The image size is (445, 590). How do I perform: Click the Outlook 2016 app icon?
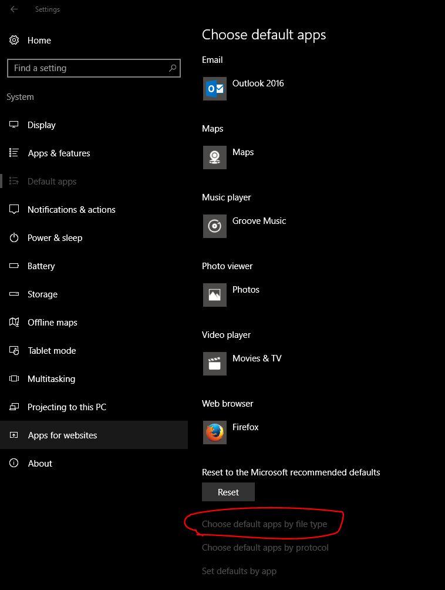tap(215, 89)
